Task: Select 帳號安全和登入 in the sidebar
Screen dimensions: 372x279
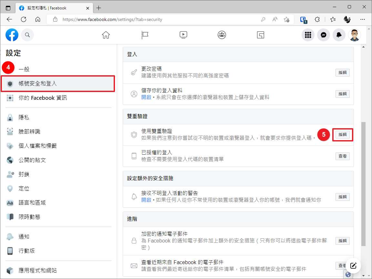Action: [x=58, y=84]
